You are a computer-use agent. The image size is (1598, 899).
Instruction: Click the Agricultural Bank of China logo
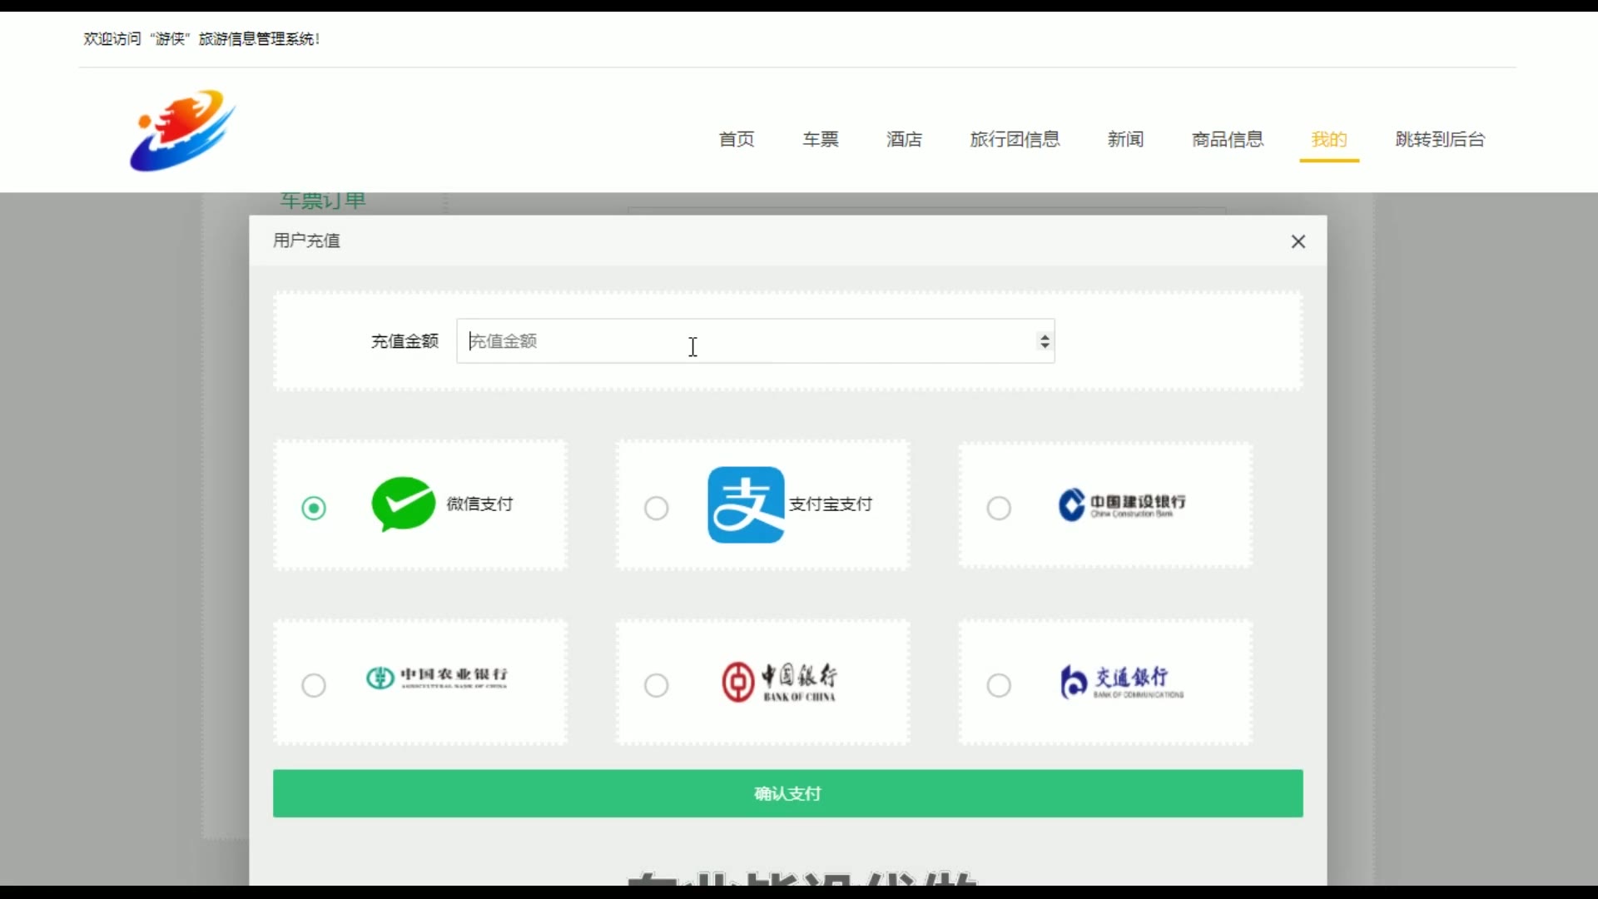[437, 678]
